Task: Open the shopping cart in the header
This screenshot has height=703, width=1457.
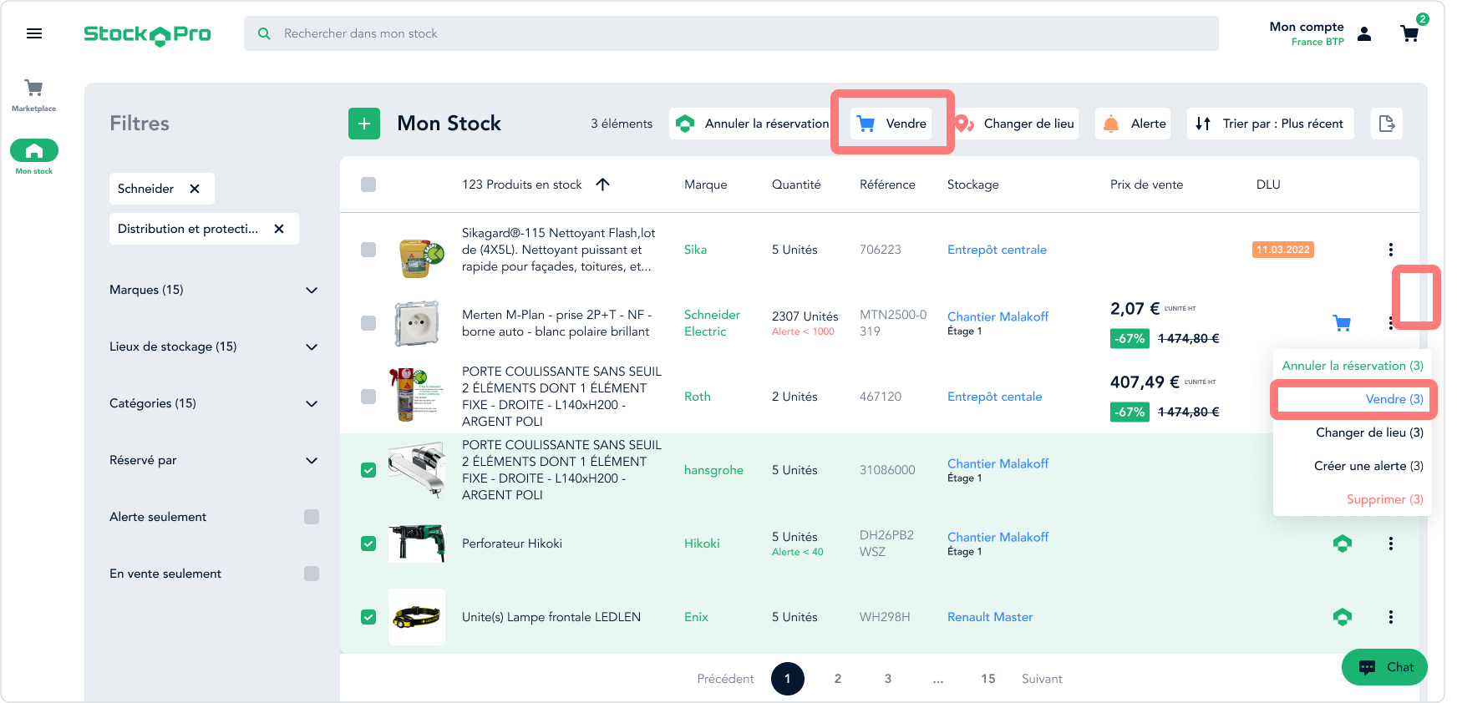Action: (1409, 33)
